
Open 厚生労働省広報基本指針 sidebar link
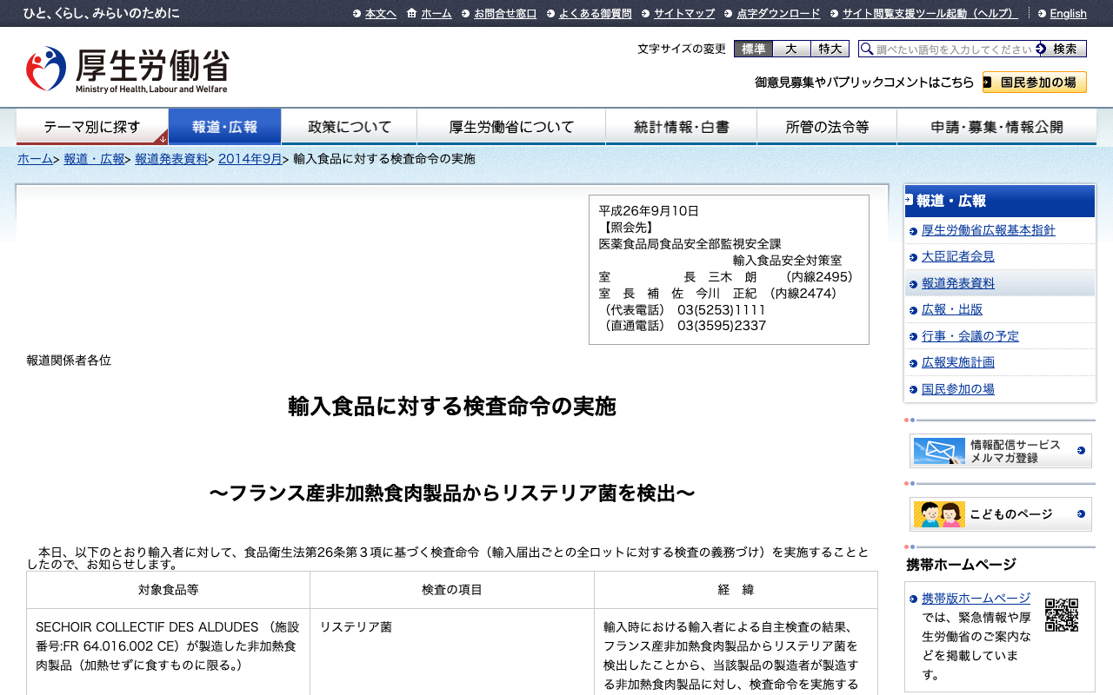(x=988, y=230)
